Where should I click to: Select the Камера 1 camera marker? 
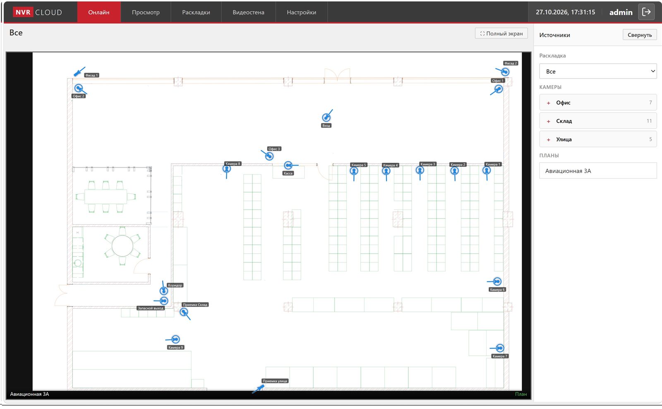[487, 170]
